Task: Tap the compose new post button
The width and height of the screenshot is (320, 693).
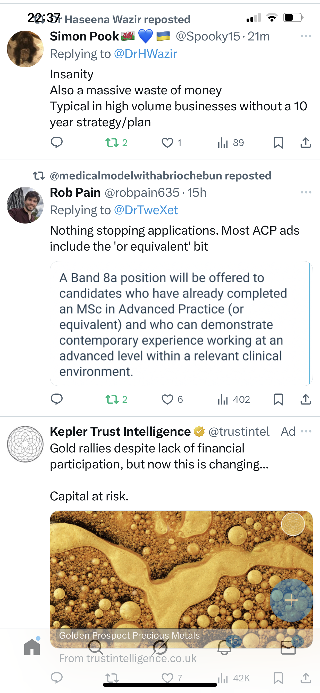Action: [x=291, y=600]
